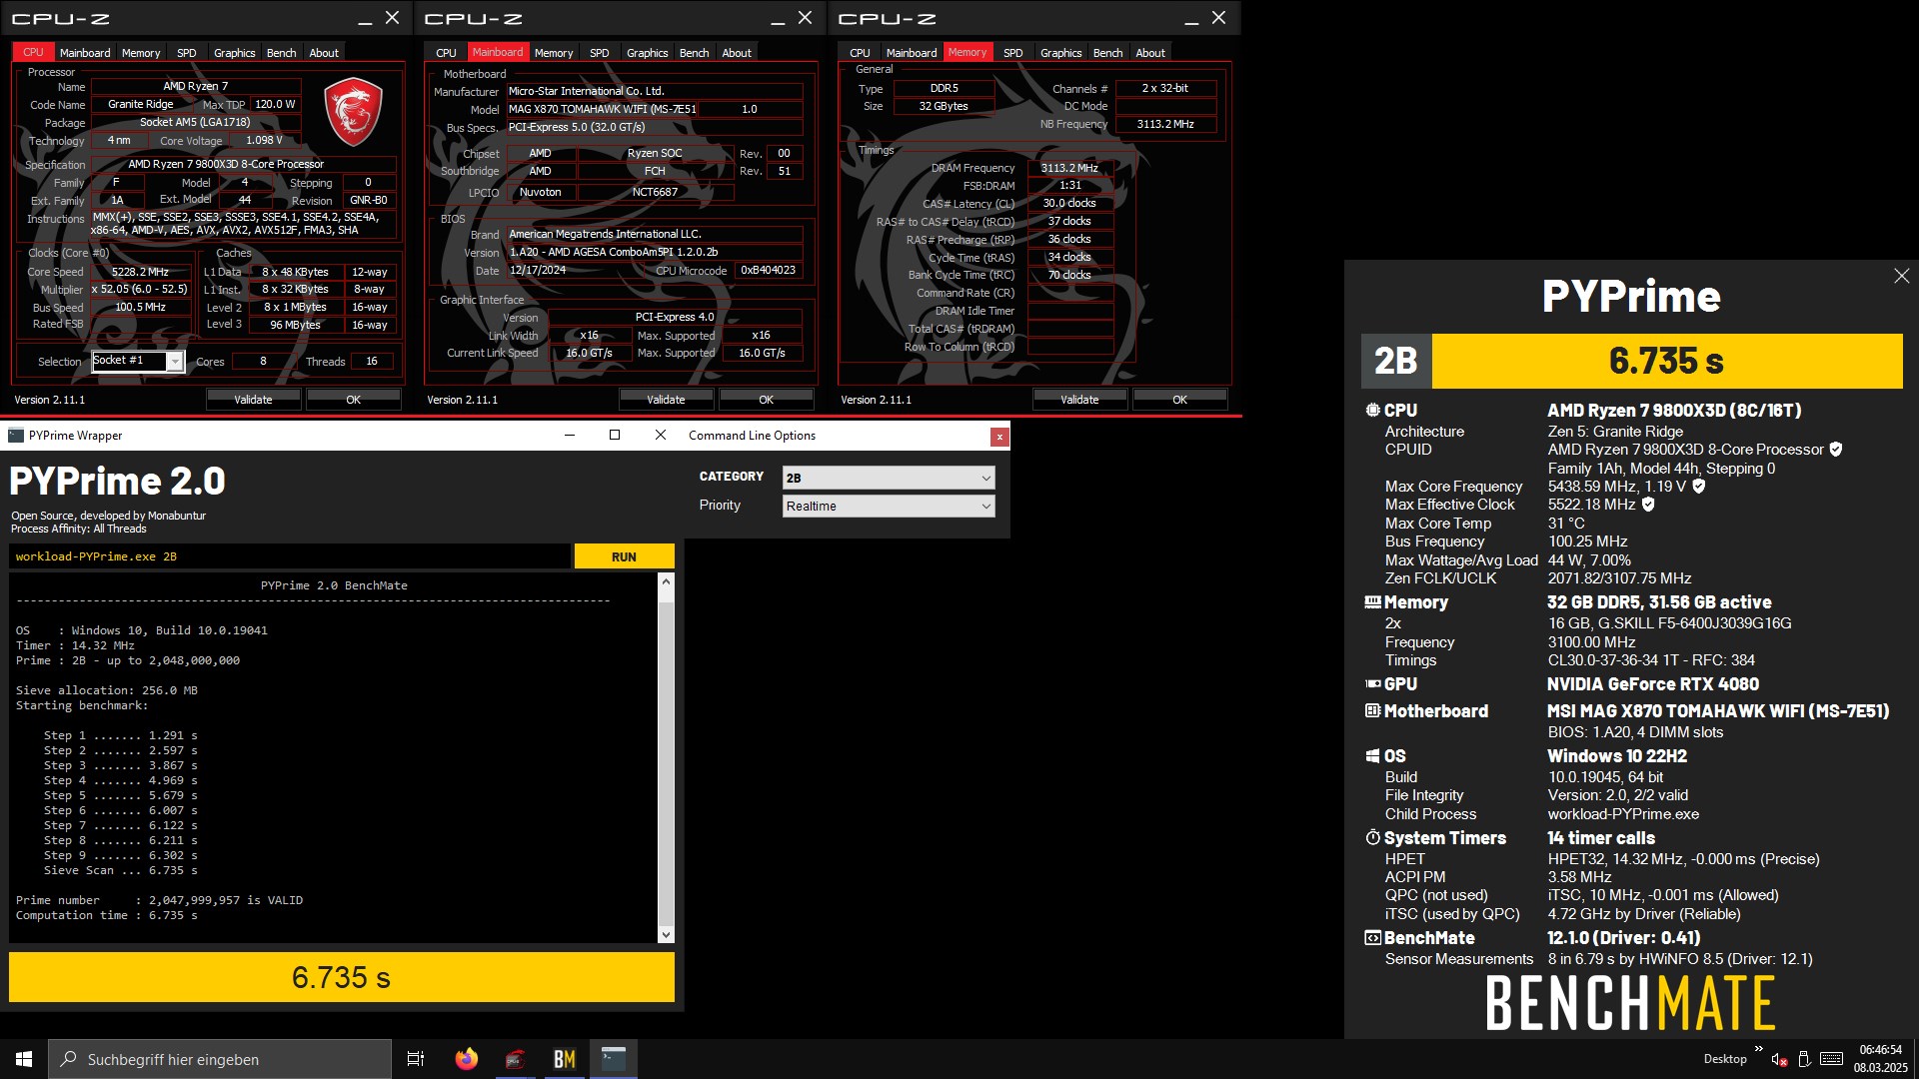Switch to Mainboard tab in first CPU-Z

click(85, 53)
